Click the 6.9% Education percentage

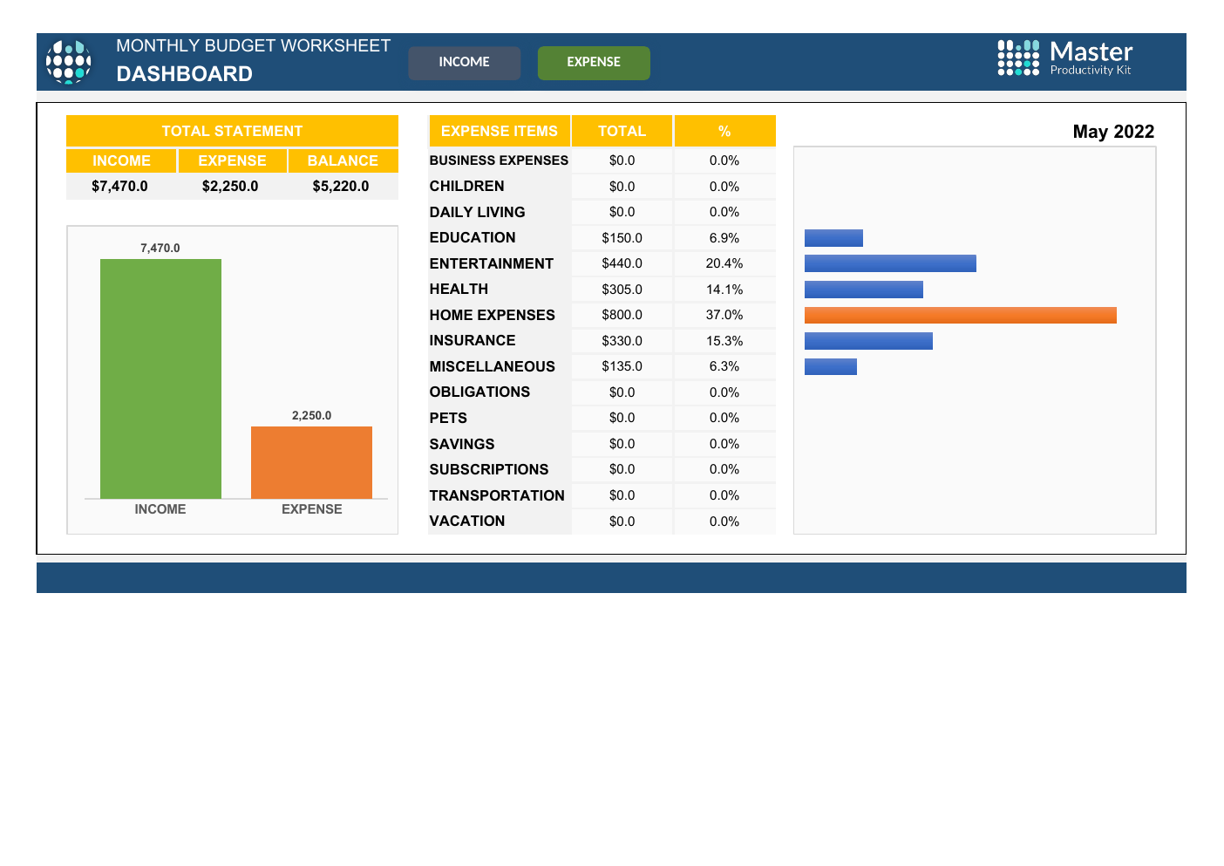point(724,238)
